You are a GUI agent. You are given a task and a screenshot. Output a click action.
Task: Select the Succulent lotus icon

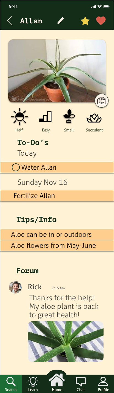[x=94, y=118]
